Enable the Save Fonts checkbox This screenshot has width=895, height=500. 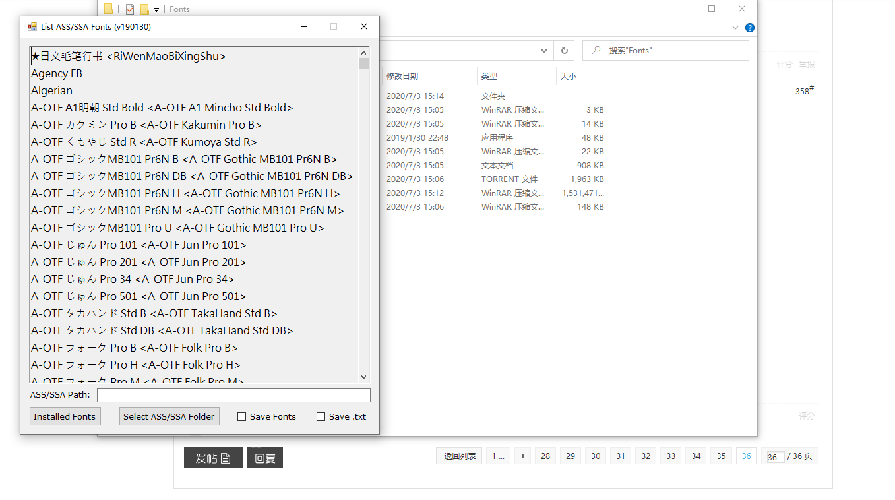pos(241,416)
